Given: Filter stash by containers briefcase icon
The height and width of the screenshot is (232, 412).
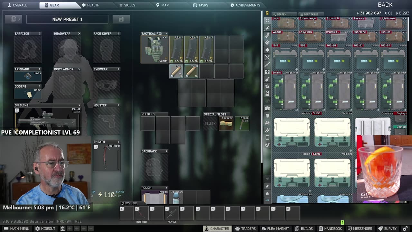Looking at the screenshot, I should 267,108.
